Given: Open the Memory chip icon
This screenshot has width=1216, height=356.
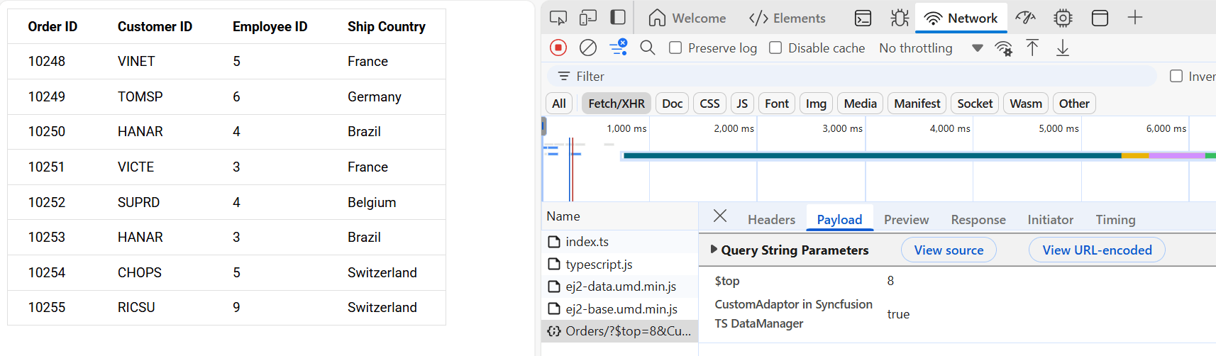Looking at the screenshot, I should point(1063,18).
